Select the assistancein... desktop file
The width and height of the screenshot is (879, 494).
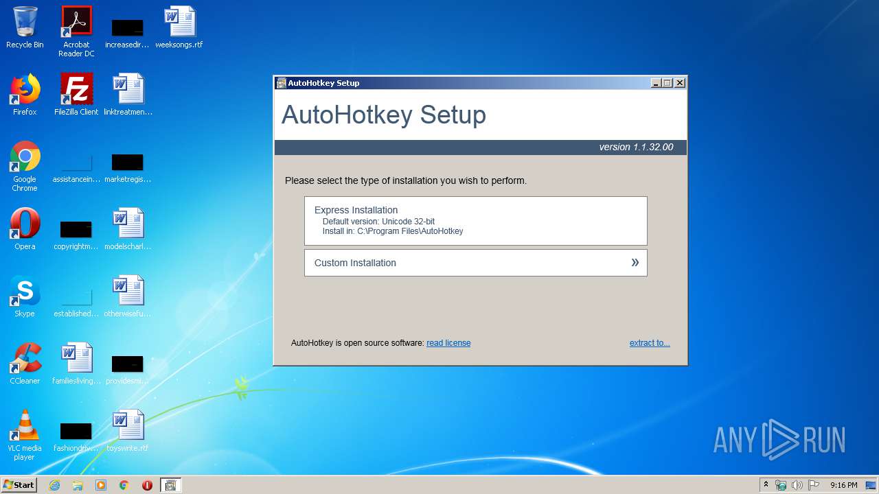click(x=76, y=166)
